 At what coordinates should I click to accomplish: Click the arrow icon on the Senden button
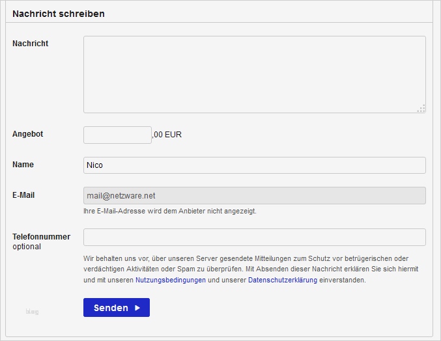(x=137, y=308)
